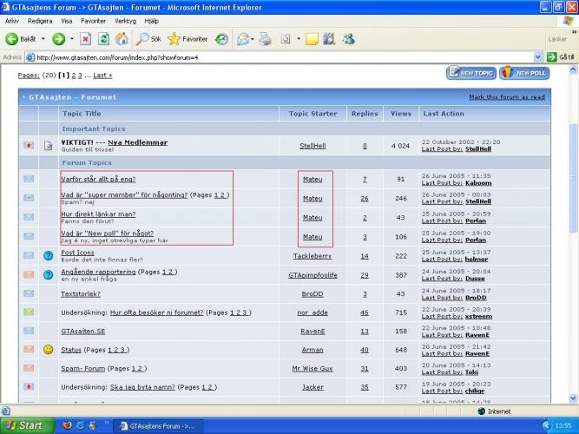
Task: Expand the Mail button dropdown arrow
Action: 253,39
